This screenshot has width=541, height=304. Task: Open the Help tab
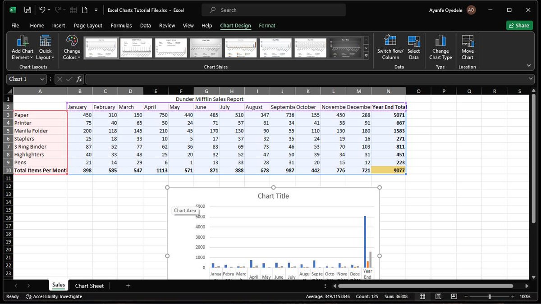[x=207, y=26]
